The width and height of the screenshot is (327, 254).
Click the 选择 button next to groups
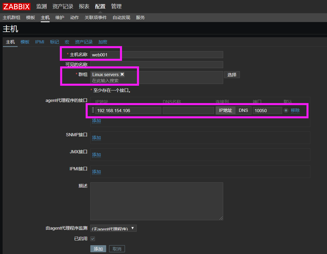(232, 75)
